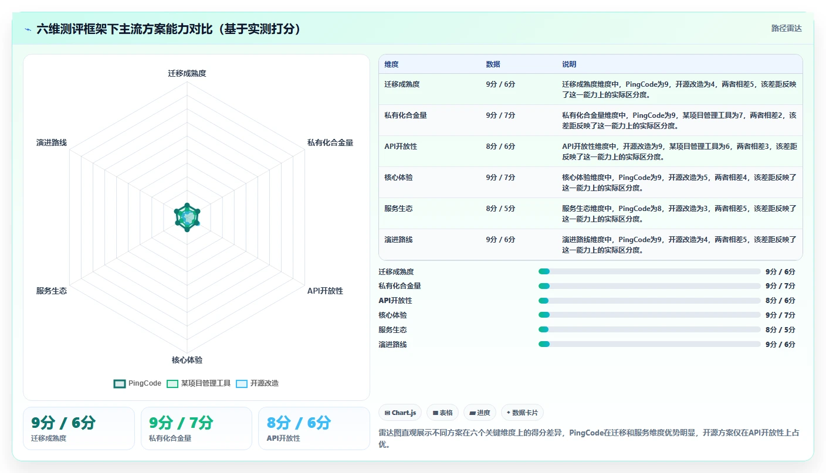Toggle the PingCode dataset in the radar legend

click(137, 383)
